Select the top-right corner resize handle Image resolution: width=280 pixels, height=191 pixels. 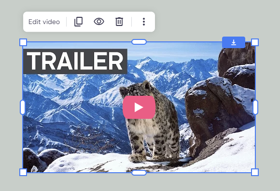click(x=255, y=42)
